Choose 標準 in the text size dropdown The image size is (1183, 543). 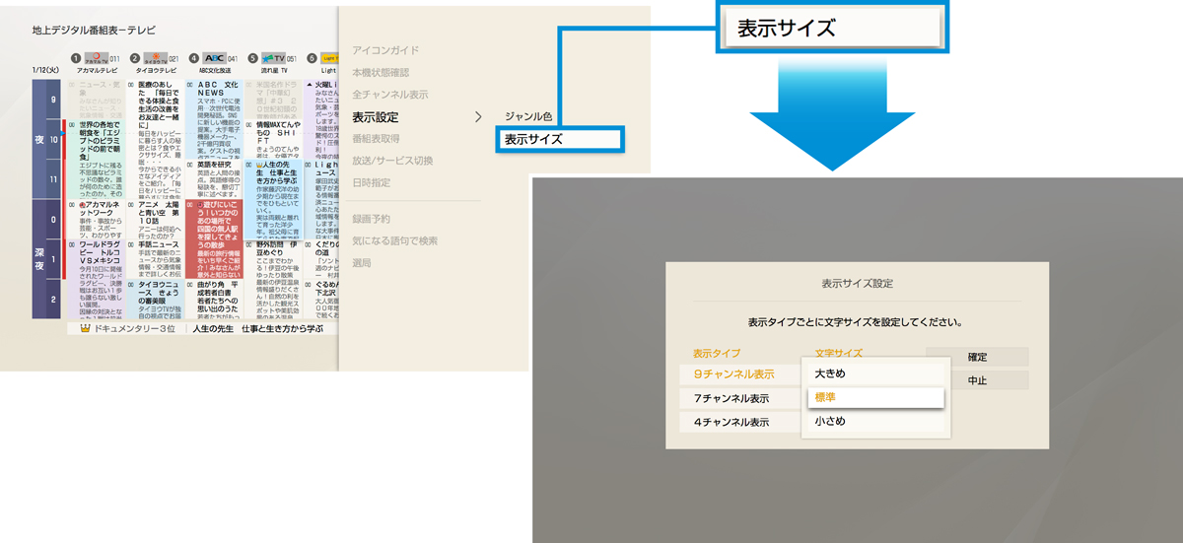[873, 398]
